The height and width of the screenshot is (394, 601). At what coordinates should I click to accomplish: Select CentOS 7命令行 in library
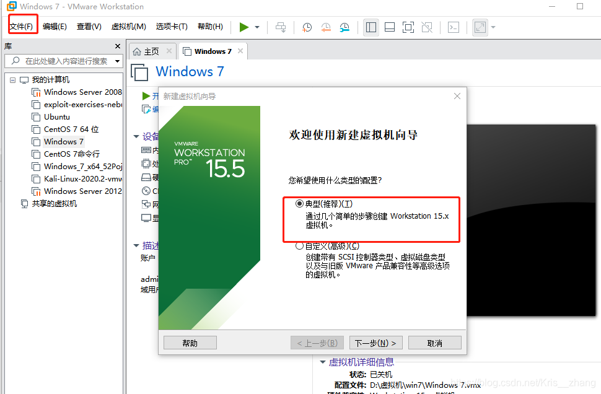click(x=66, y=154)
